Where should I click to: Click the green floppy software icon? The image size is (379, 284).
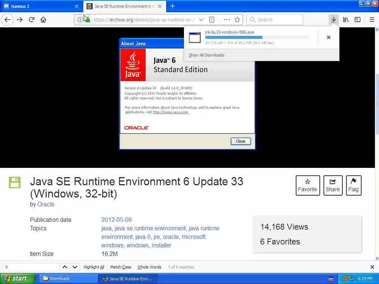click(x=15, y=182)
